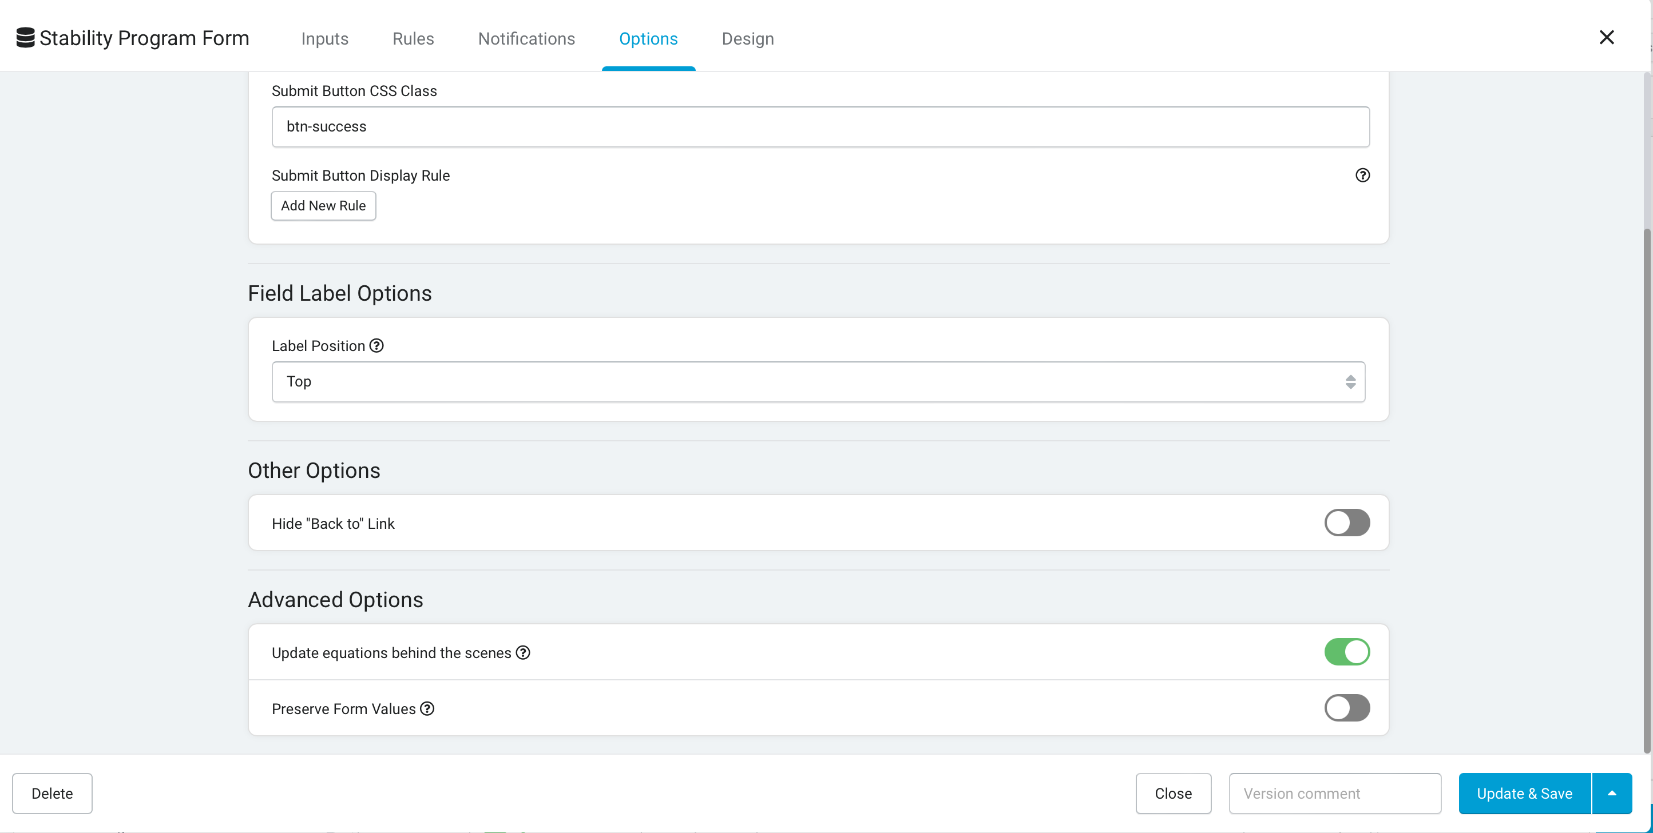Click the Close button in the footer
1653x833 pixels.
click(1173, 793)
